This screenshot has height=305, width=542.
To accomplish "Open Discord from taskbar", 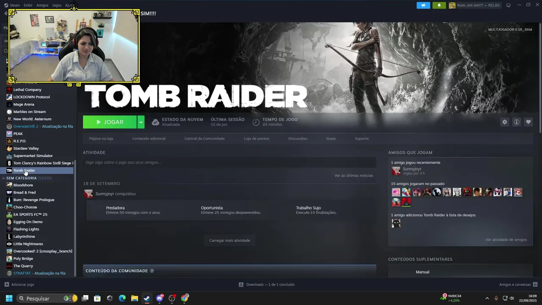I will coord(159,298).
